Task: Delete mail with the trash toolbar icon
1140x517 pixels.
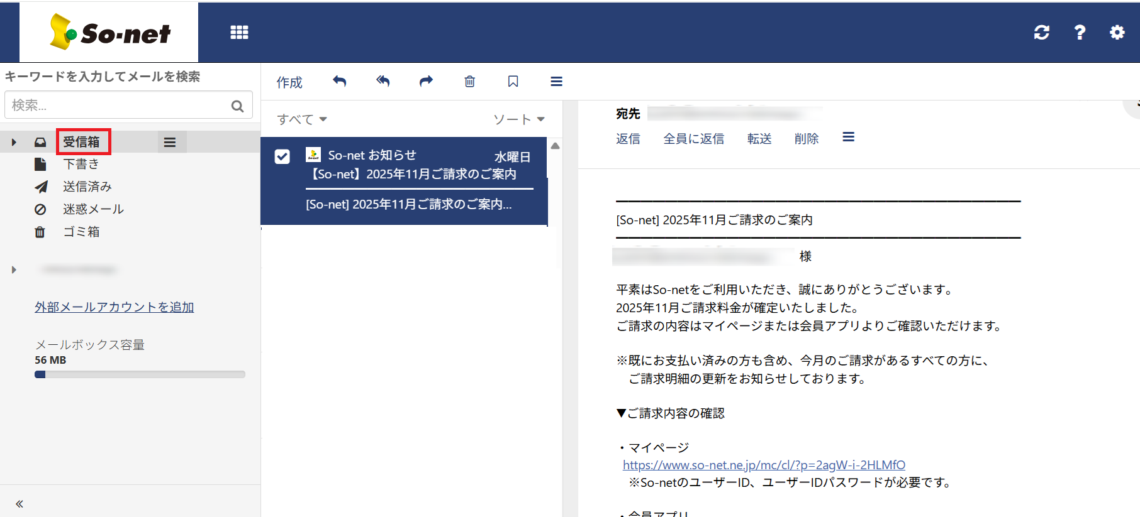Action: (x=469, y=82)
